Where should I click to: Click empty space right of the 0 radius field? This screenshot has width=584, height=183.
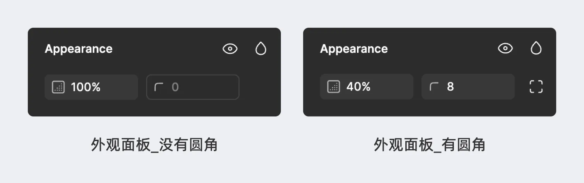[260, 87]
